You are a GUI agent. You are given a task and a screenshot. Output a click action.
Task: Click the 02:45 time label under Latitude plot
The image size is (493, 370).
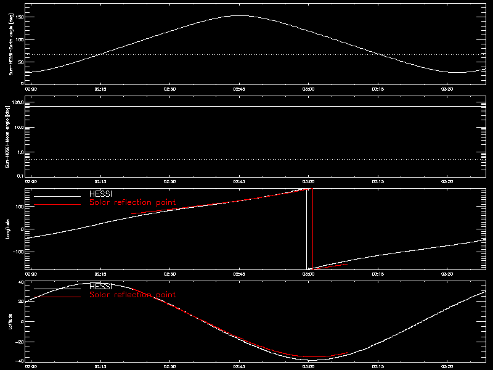tap(239, 366)
